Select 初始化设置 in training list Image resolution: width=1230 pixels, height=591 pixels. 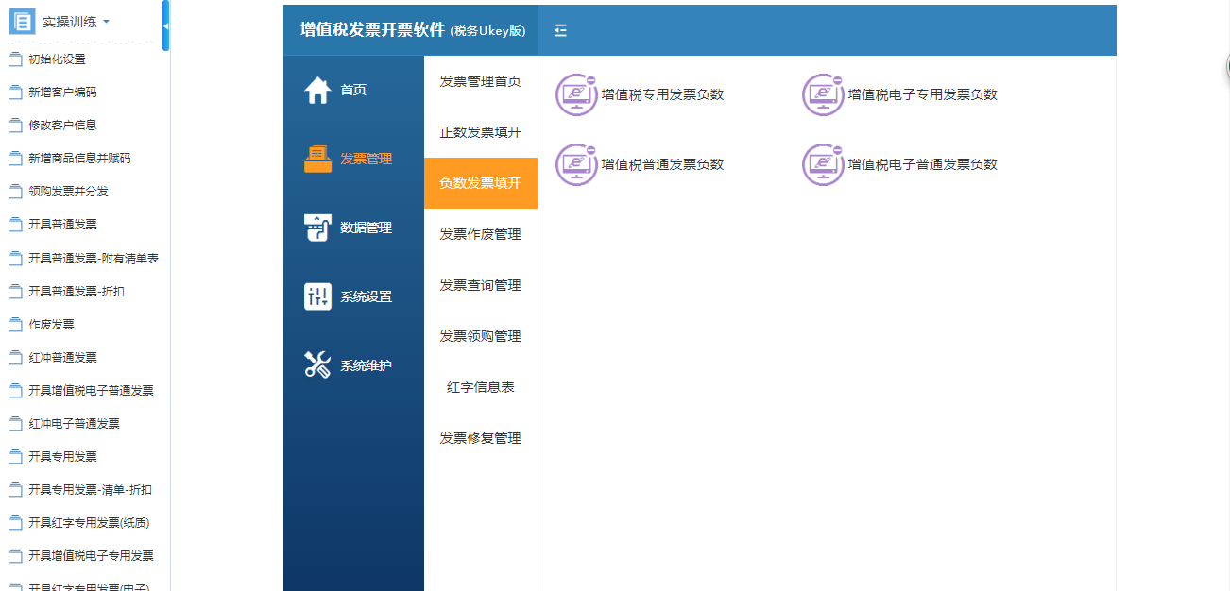(57, 59)
